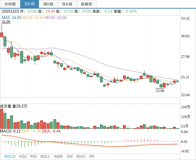This screenshot has width=196, height=160.
Task: Click the 涨跌: -0.14 change value
Action: tap(102, 11)
